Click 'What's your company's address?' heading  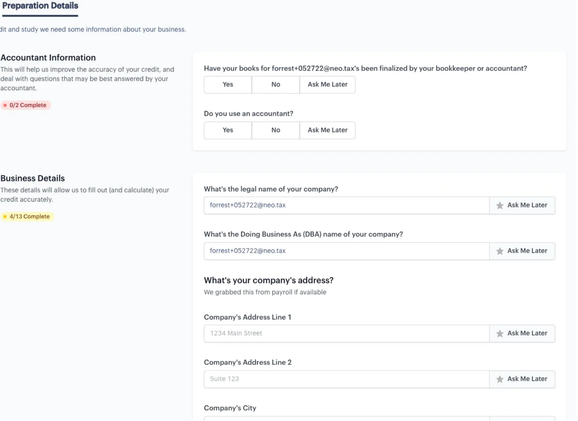[x=269, y=281]
